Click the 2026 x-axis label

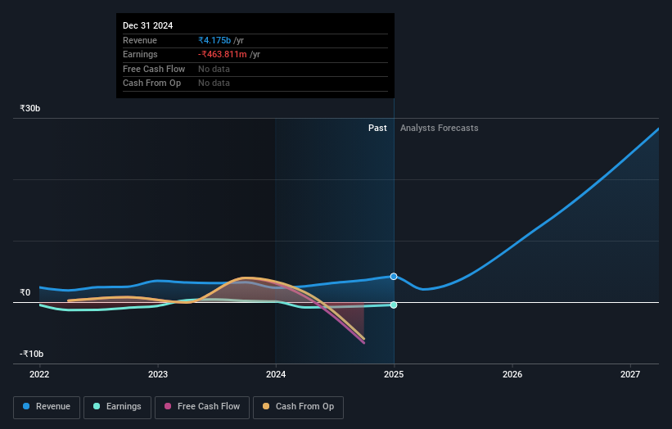(512, 374)
